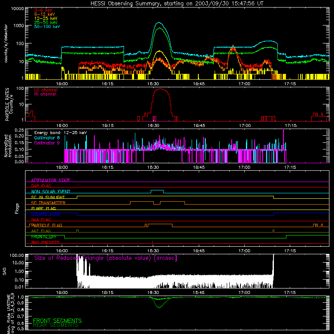334x334 pixels.
Task: Click the Flags axis label
Action: (17, 208)
